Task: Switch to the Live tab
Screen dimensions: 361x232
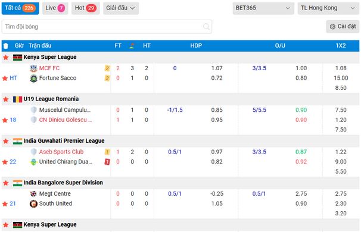Action: pyautogui.click(x=55, y=8)
